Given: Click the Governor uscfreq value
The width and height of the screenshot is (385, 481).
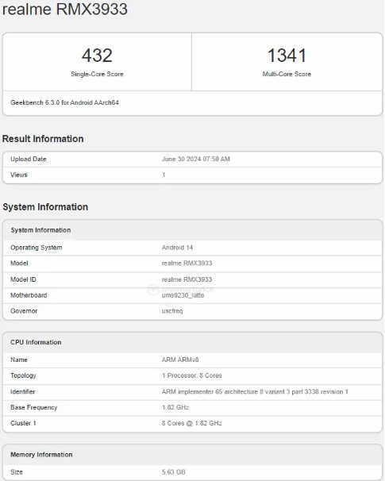Looking at the screenshot, I should [172, 311].
